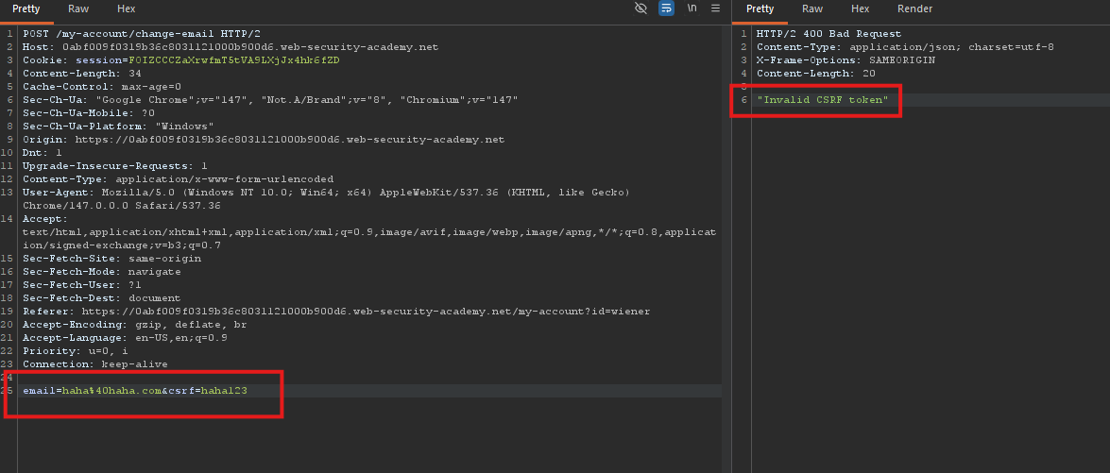Viewport: 1110px width, 473px height.
Task: Click the response Content-Length: 20 header
Action: 815,74
